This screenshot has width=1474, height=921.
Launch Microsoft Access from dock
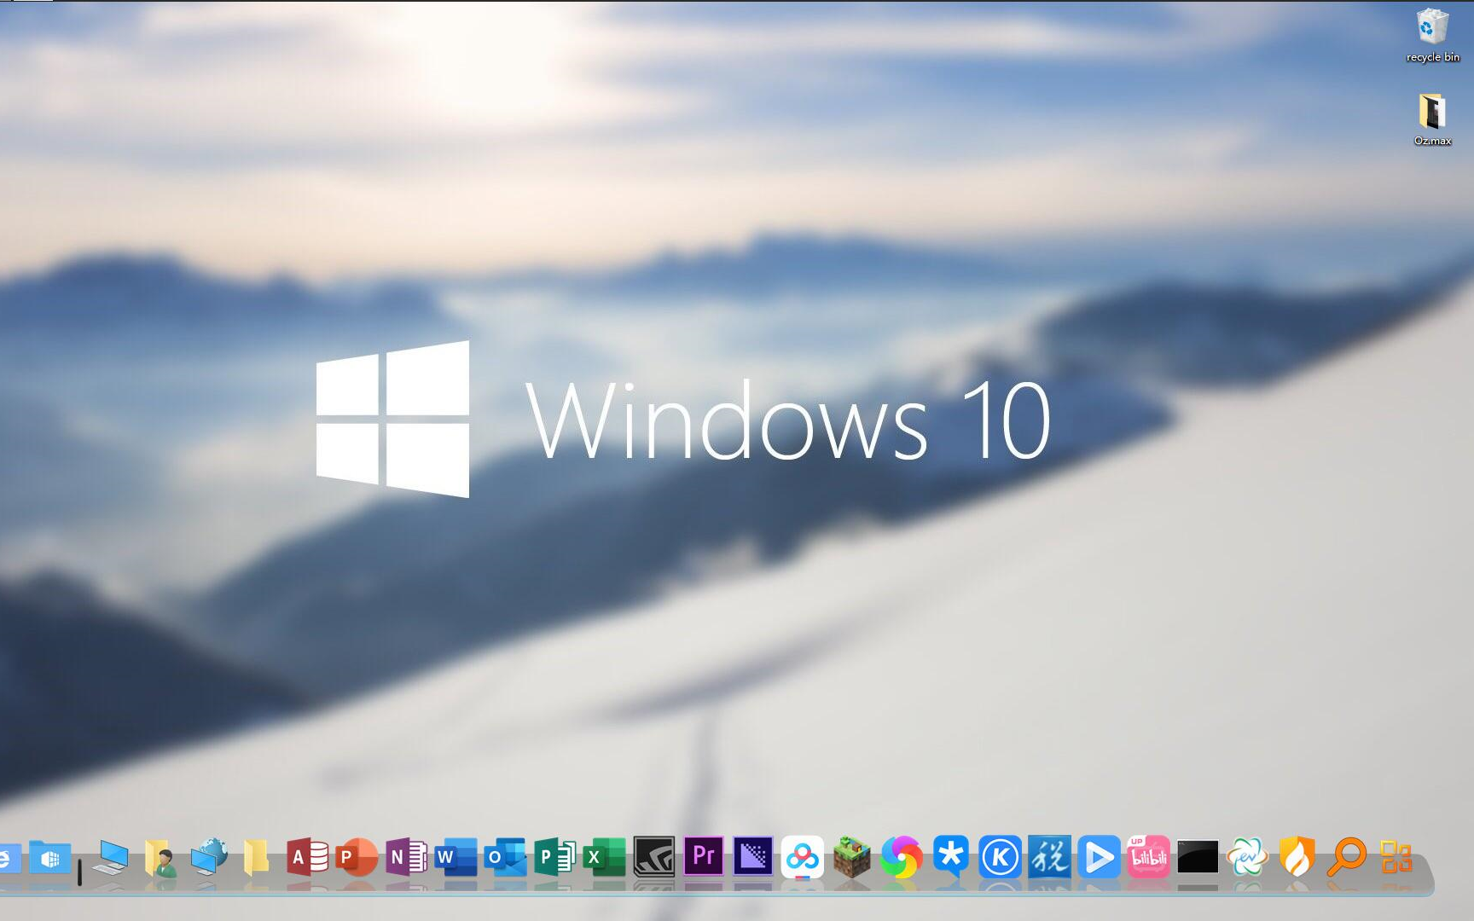point(308,858)
